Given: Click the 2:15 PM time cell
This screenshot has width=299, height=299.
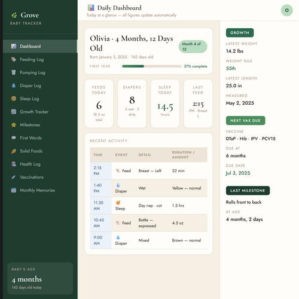Looking at the screenshot, I should pos(100,170).
